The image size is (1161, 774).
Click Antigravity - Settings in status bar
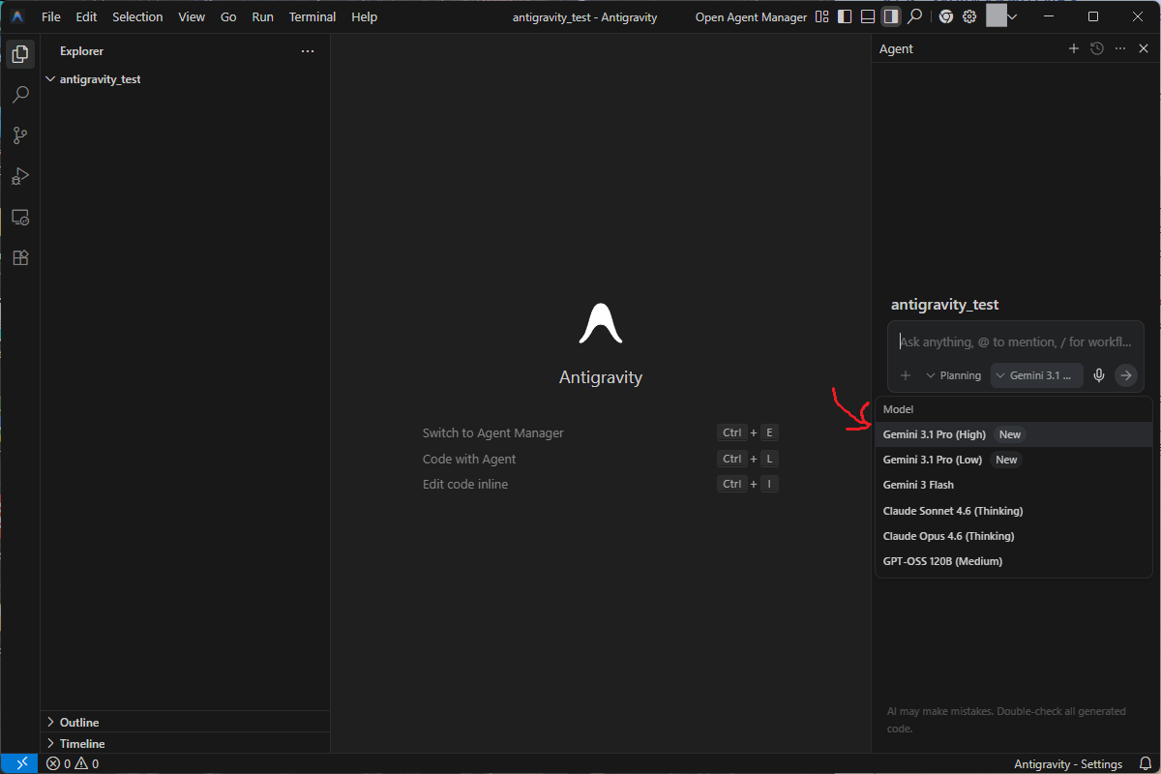pyautogui.click(x=1068, y=763)
